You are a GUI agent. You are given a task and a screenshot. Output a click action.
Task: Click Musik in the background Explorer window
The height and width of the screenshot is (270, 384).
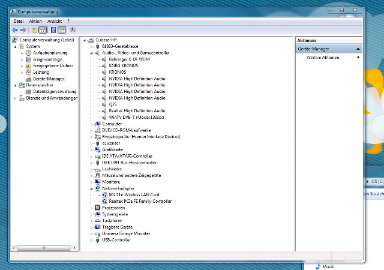328,266
